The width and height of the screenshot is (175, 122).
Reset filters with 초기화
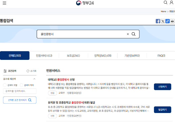[x=31, y=71]
